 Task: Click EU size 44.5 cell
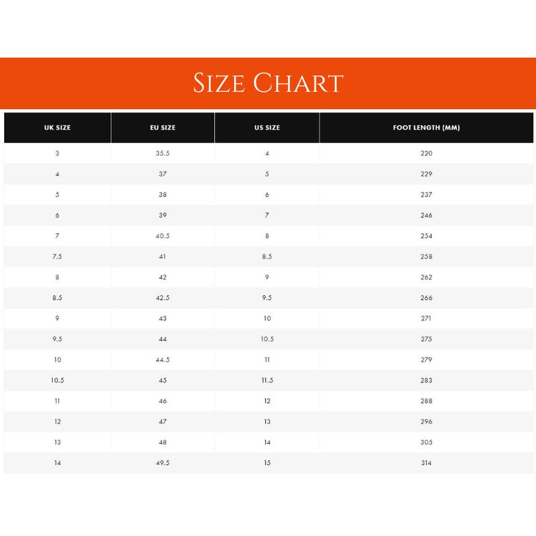[x=163, y=360]
